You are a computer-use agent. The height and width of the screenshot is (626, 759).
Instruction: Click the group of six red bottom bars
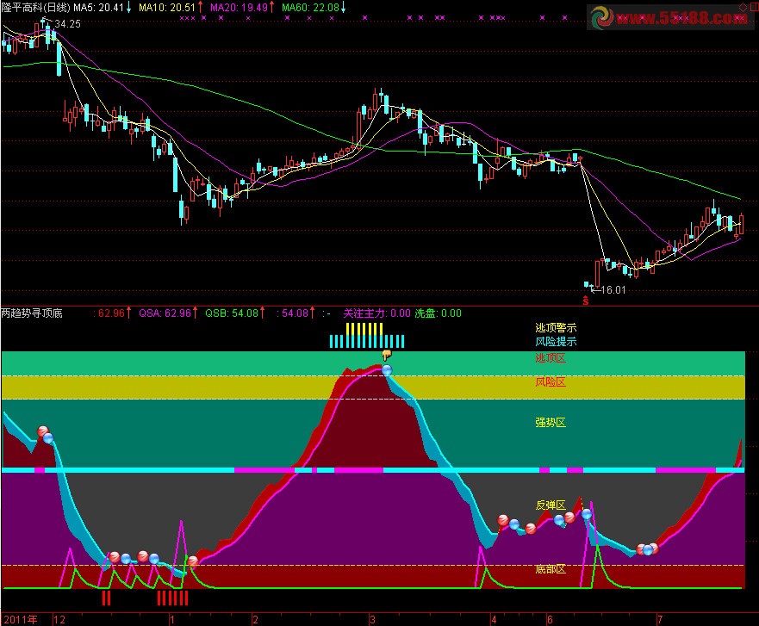(172, 598)
